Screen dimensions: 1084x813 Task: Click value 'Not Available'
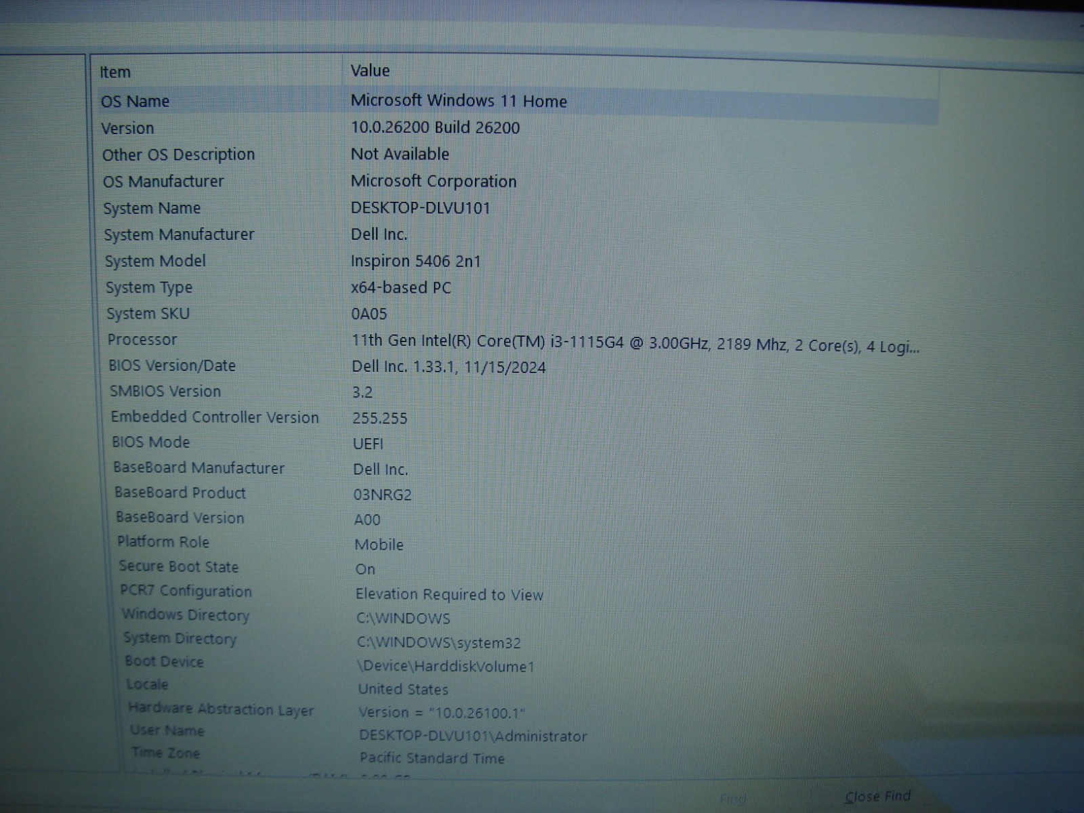click(x=400, y=154)
